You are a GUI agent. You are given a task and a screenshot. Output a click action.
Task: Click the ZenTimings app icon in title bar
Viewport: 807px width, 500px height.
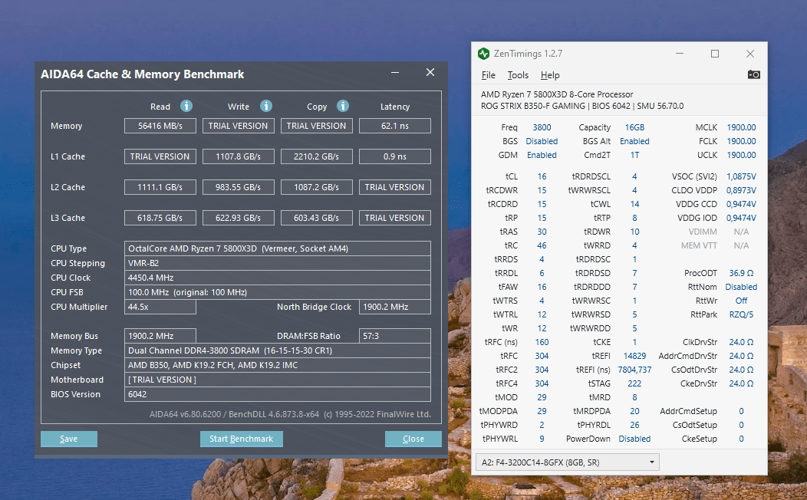(x=484, y=54)
